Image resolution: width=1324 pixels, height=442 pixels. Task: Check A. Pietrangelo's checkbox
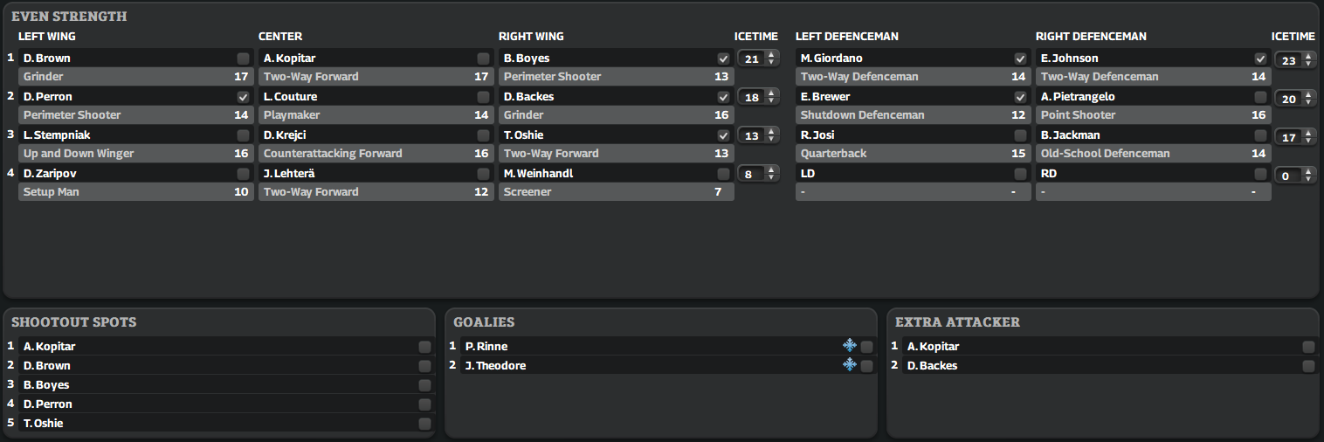click(x=1260, y=97)
